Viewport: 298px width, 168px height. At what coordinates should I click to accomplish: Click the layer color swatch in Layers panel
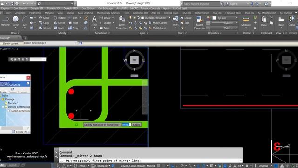(142, 18)
